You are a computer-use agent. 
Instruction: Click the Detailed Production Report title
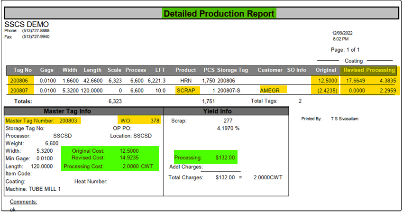219,13
